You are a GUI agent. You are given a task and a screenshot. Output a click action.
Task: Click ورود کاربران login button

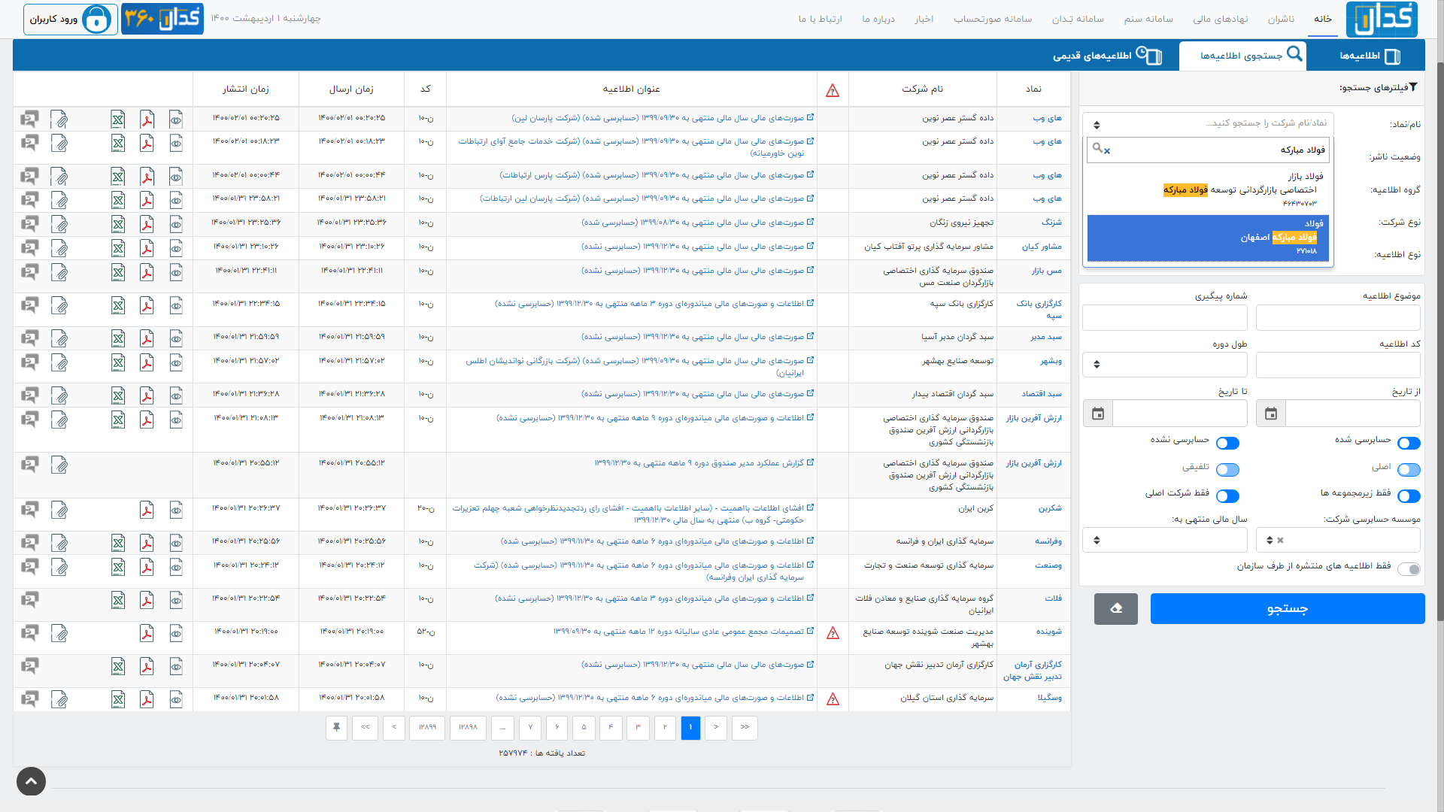[71, 19]
